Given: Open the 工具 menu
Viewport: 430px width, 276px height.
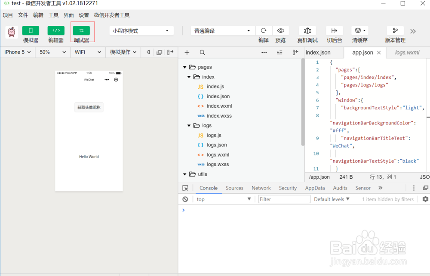Looking at the screenshot, I should pyautogui.click(x=53, y=15).
